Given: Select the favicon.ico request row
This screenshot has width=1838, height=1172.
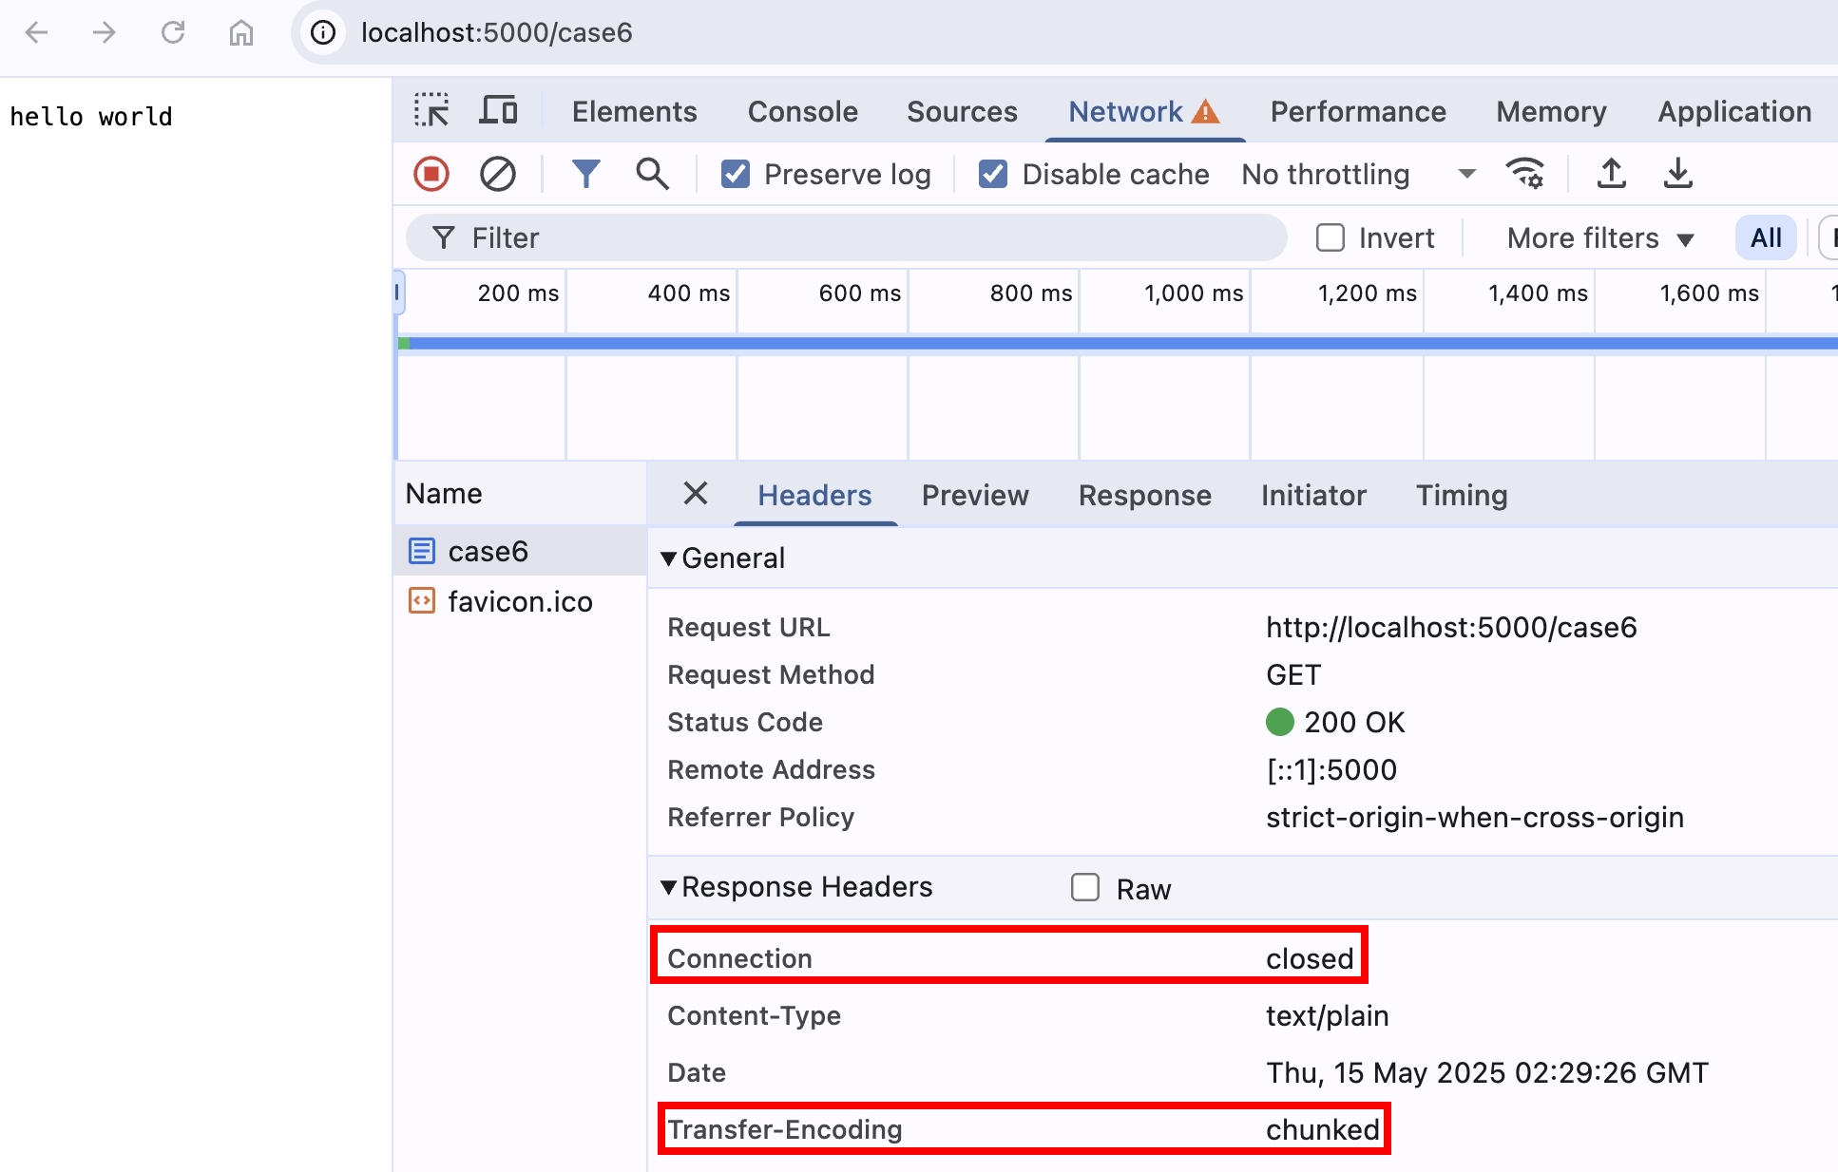Looking at the screenshot, I should [x=520, y=600].
